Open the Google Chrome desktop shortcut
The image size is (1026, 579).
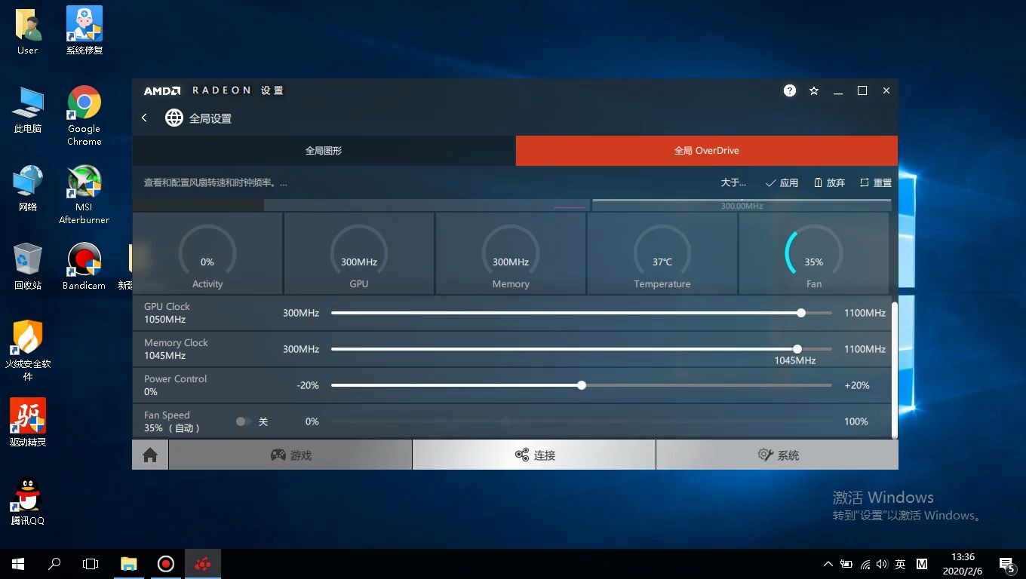pos(84,115)
